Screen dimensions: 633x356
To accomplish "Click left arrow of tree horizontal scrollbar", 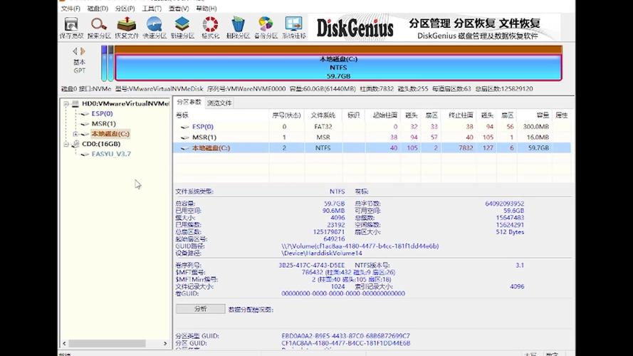I will (65, 343).
